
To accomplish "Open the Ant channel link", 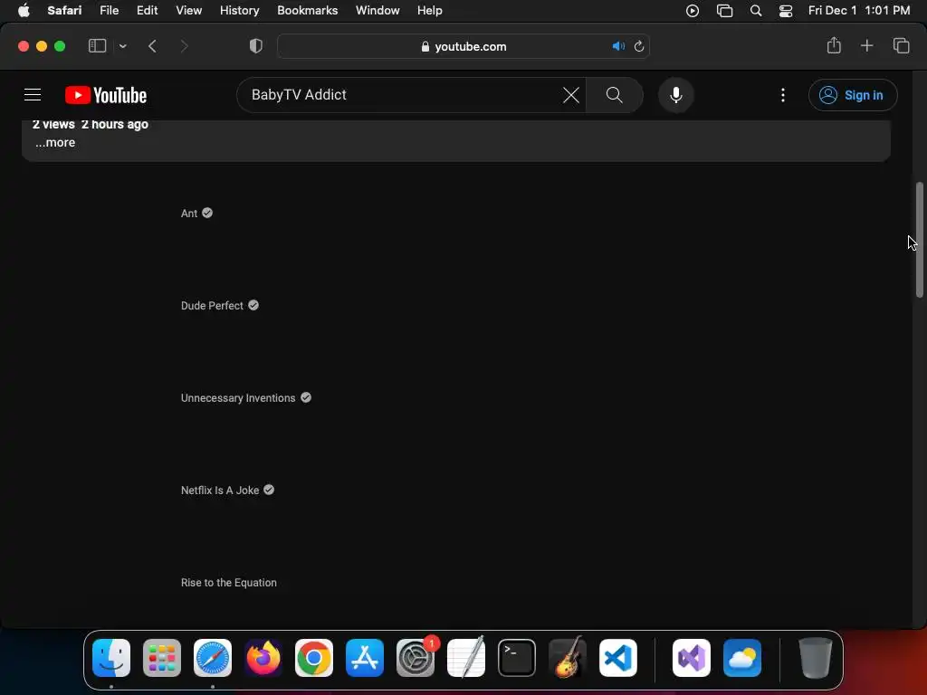I will pos(189,214).
